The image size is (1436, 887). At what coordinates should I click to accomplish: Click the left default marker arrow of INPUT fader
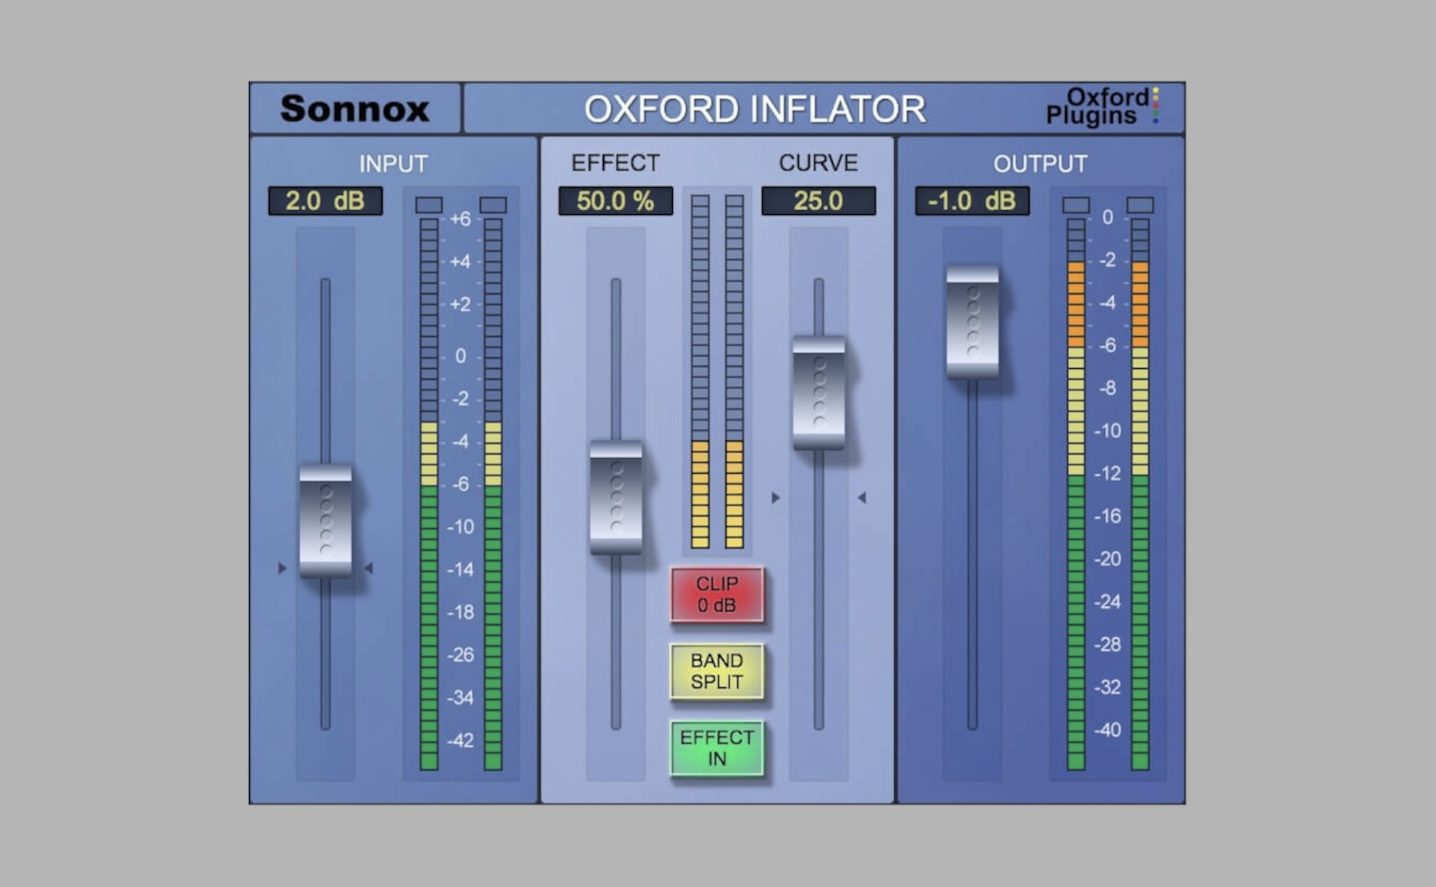(x=282, y=568)
